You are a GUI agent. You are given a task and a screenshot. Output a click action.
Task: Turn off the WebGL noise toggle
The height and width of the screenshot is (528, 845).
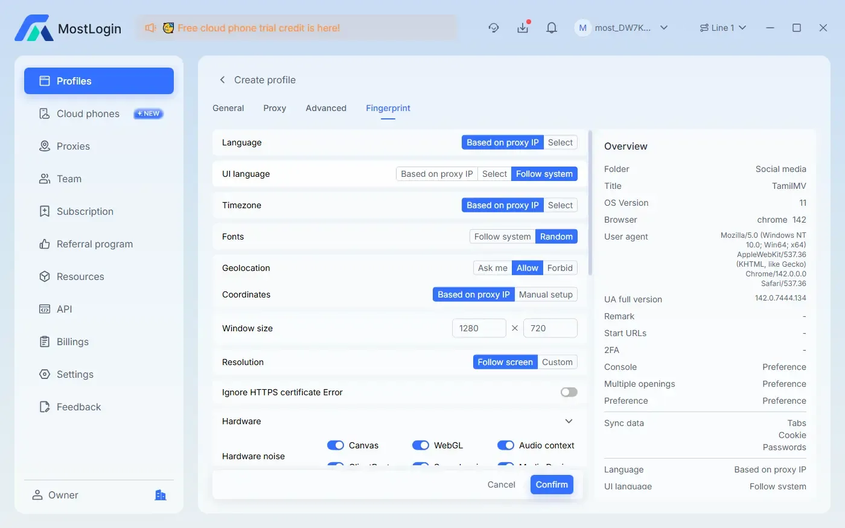coord(421,445)
